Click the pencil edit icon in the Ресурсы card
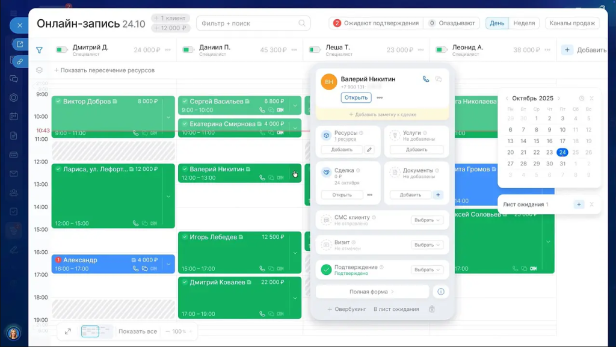This screenshot has width=616, height=347. (369, 150)
